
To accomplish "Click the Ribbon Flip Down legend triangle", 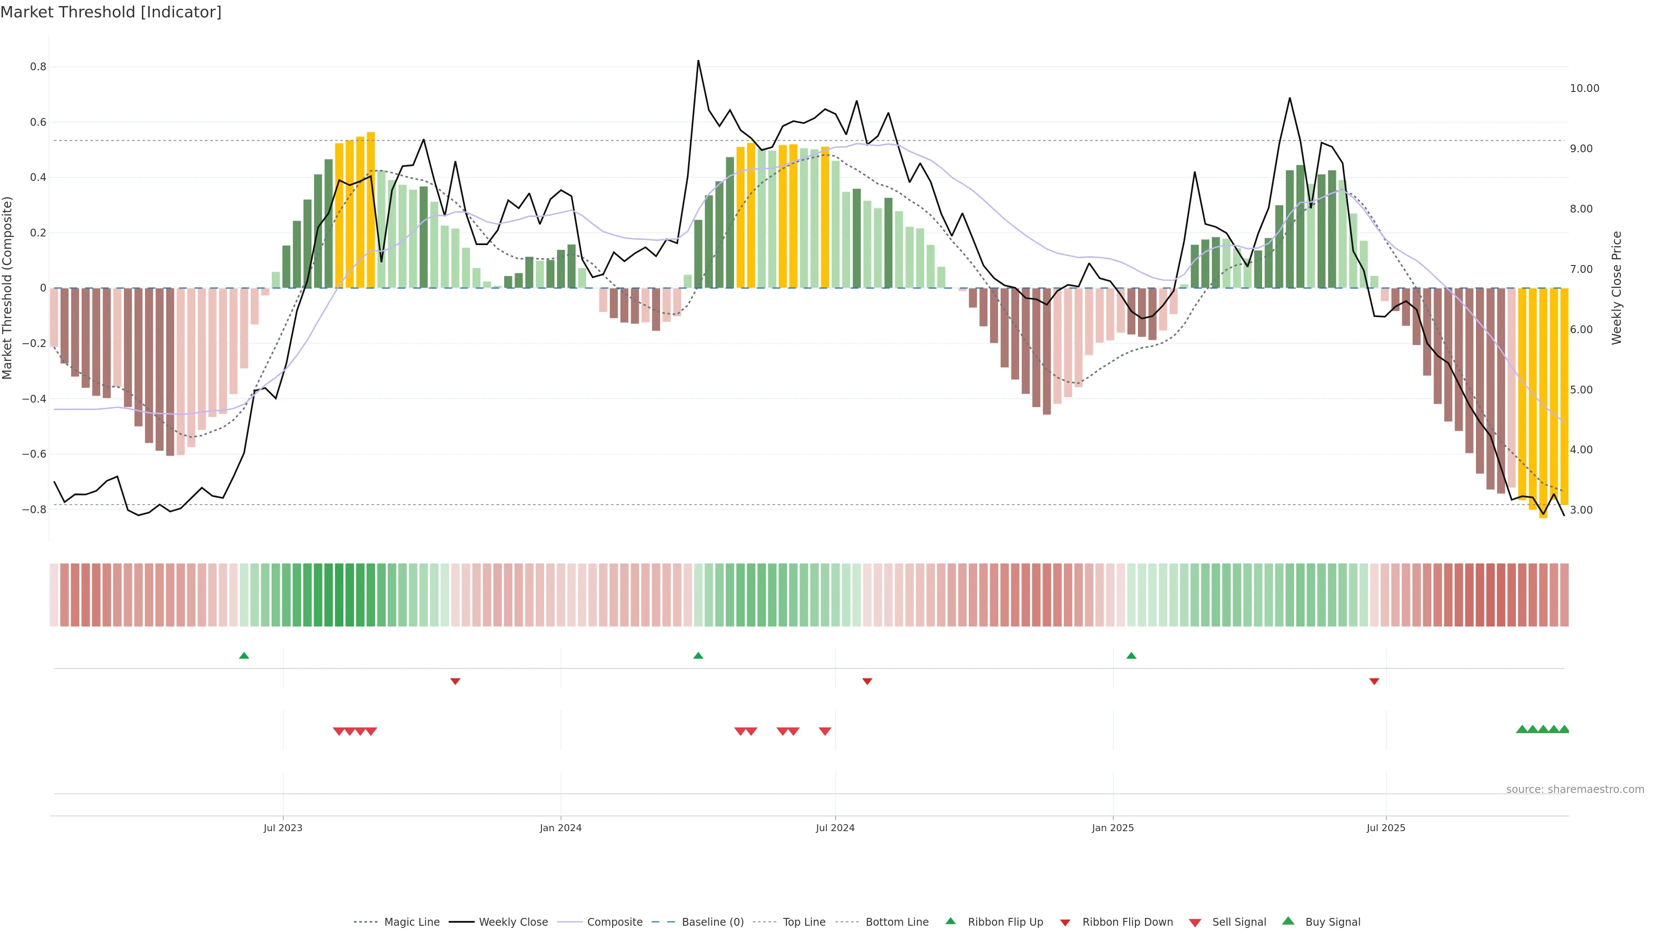I will (x=1065, y=923).
